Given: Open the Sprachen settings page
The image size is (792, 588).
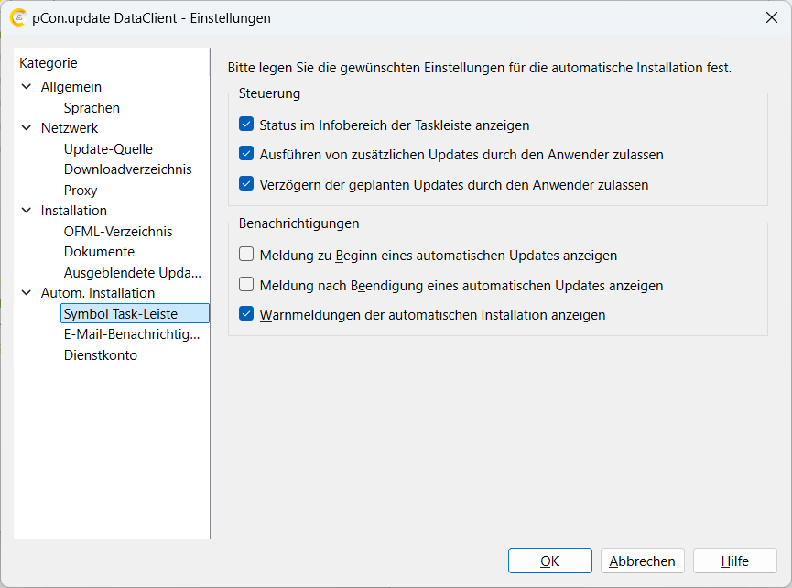Looking at the screenshot, I should point(92,107).
